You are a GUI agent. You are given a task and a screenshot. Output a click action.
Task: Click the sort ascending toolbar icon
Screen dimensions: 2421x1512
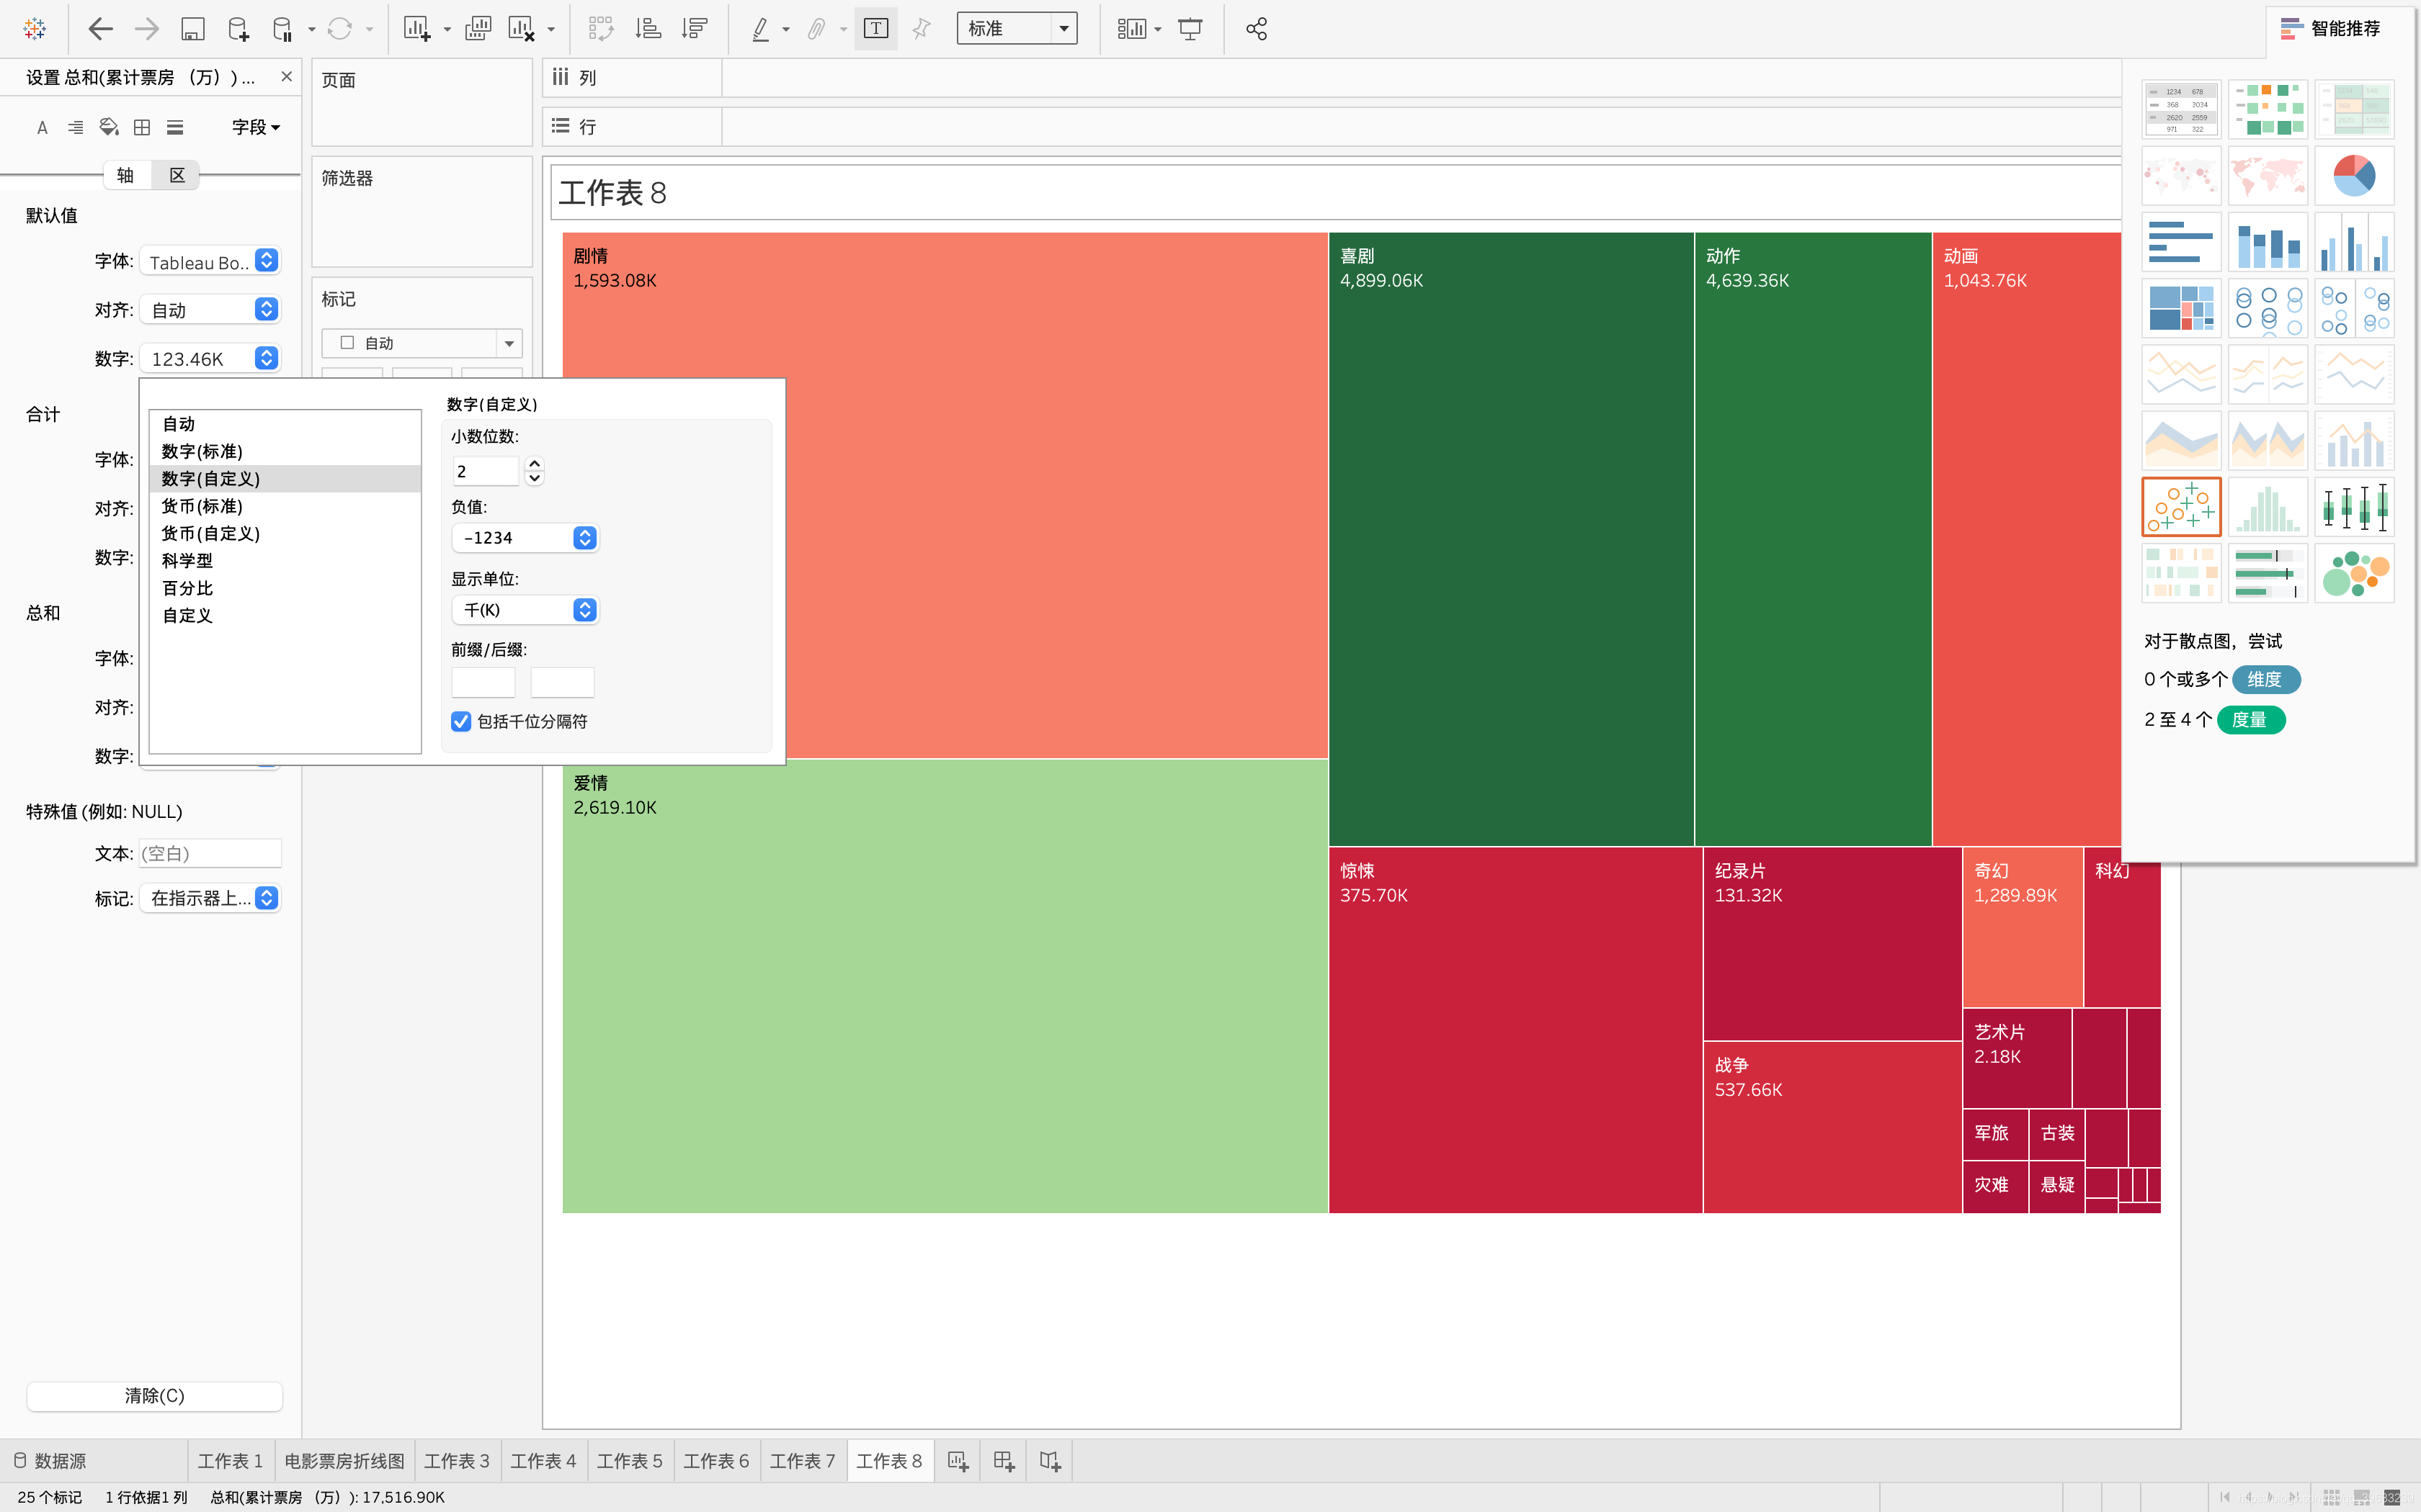[648, 29]
